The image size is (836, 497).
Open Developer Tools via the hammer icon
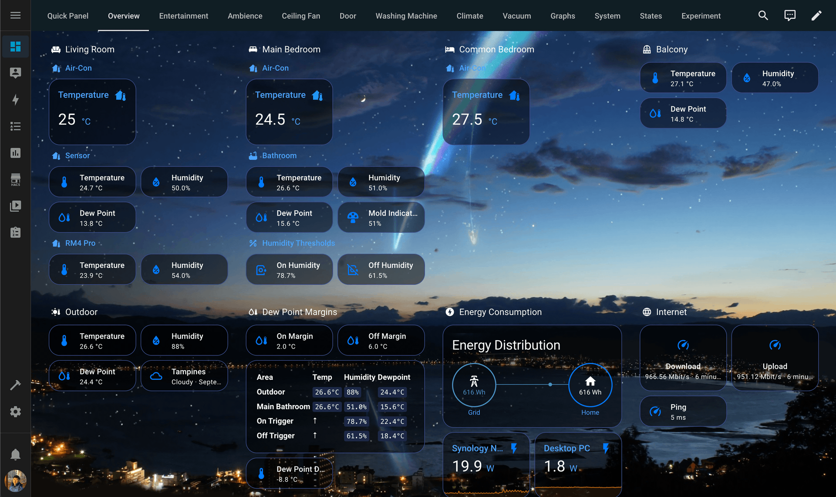tap(15, 385)
